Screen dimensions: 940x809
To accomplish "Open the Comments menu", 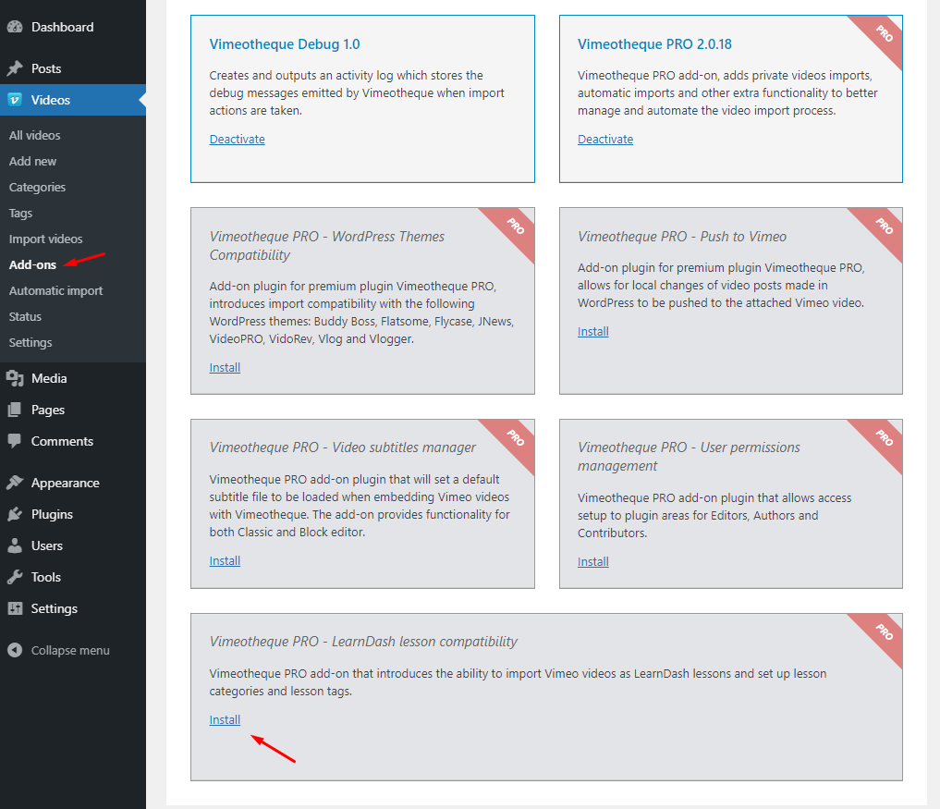I will 62,441.
